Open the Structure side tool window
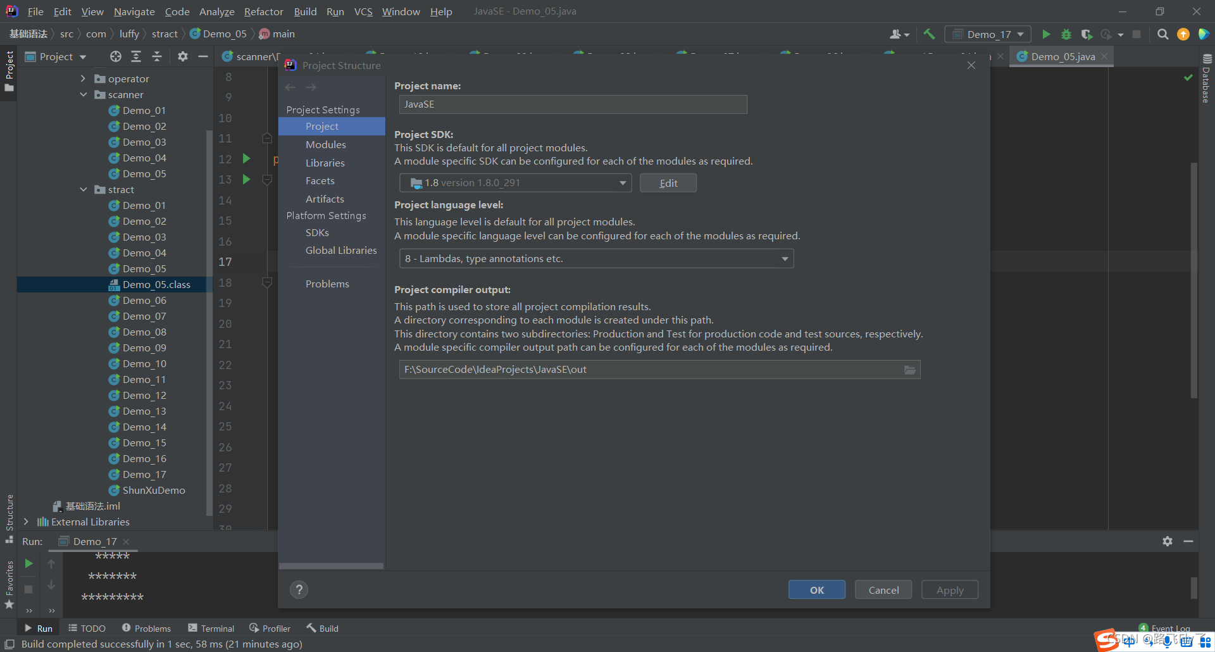1215x652 pixels. coord(9,518)
